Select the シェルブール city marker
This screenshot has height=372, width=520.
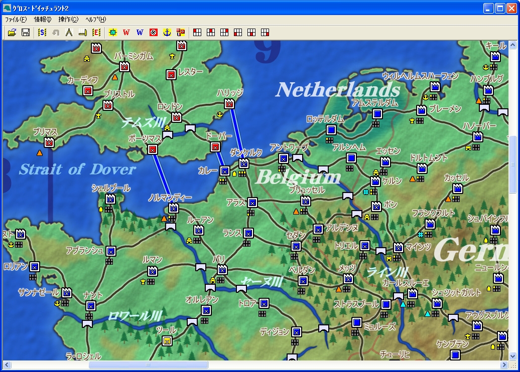click(x=110, y=199)
